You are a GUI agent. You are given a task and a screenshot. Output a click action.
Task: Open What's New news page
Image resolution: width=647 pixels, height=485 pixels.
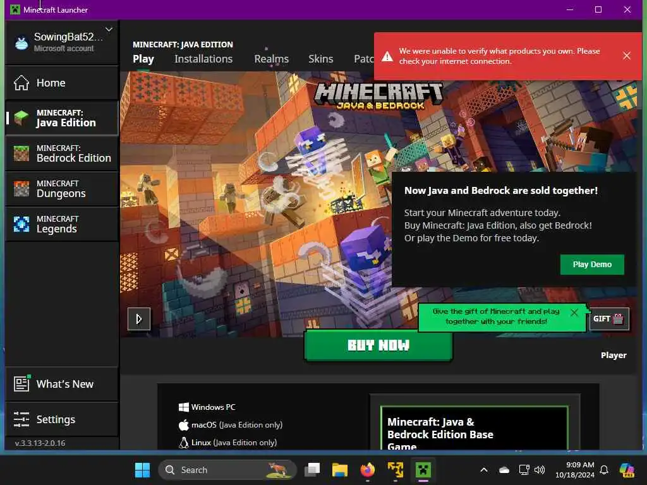coord(62,384)
